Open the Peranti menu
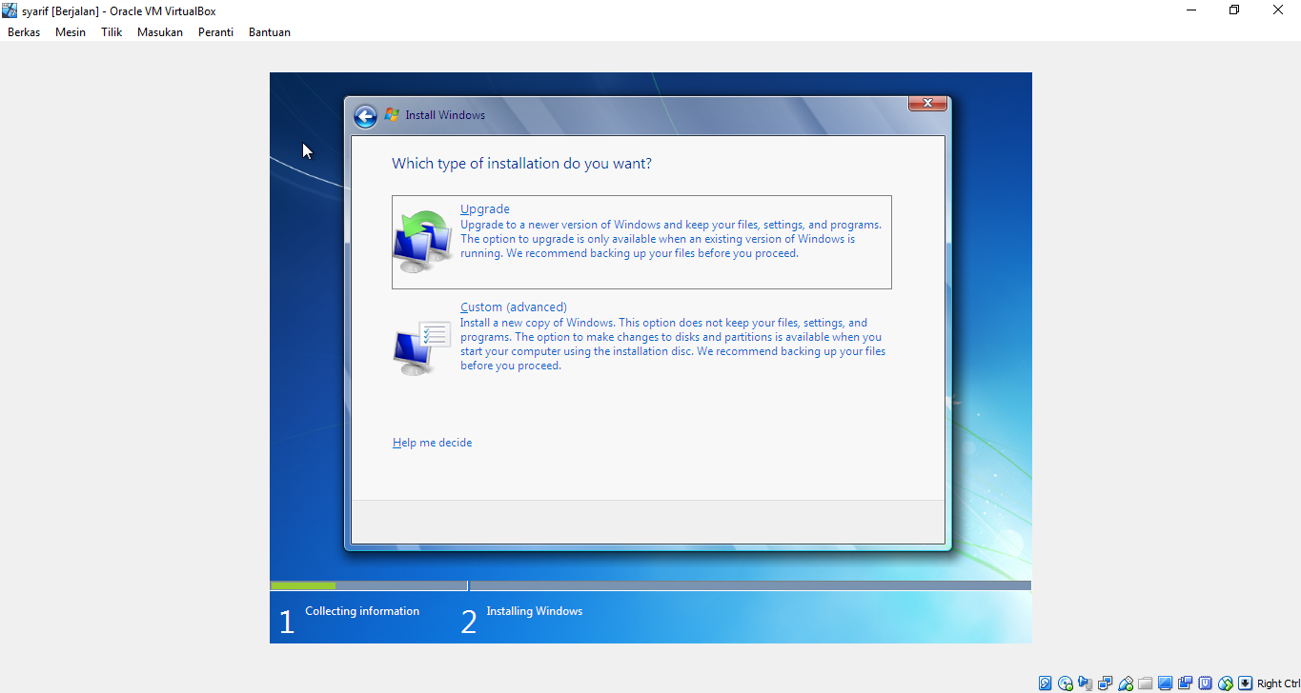 [x=216, y=32]
